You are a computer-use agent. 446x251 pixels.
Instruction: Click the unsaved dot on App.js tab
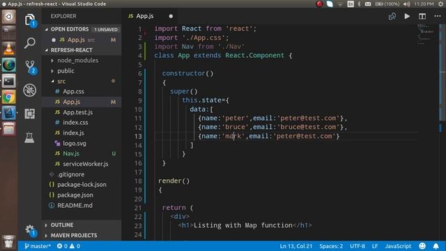171,16
